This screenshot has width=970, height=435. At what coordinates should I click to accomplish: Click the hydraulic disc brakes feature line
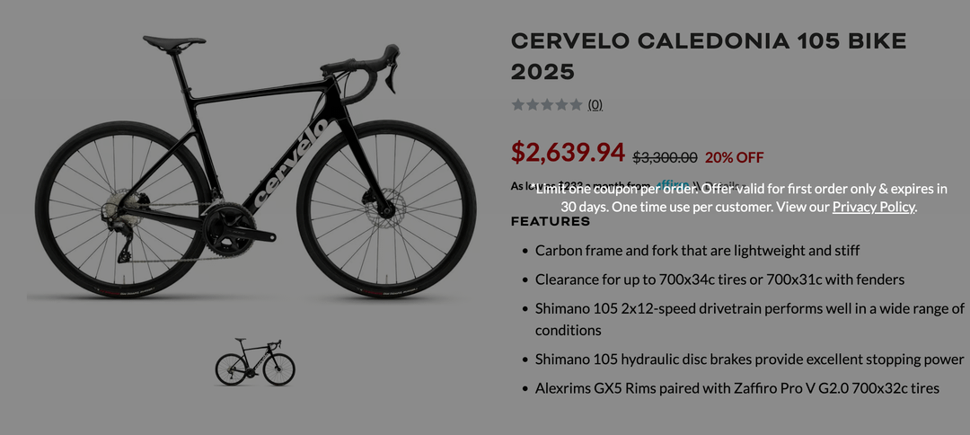pos(749,360)
